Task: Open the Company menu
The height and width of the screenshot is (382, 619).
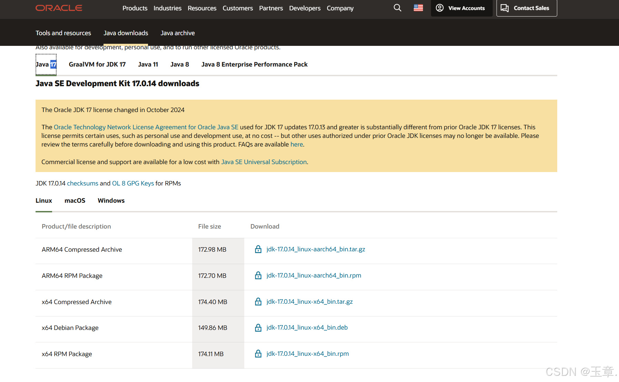Action: [x=340, y=8]
